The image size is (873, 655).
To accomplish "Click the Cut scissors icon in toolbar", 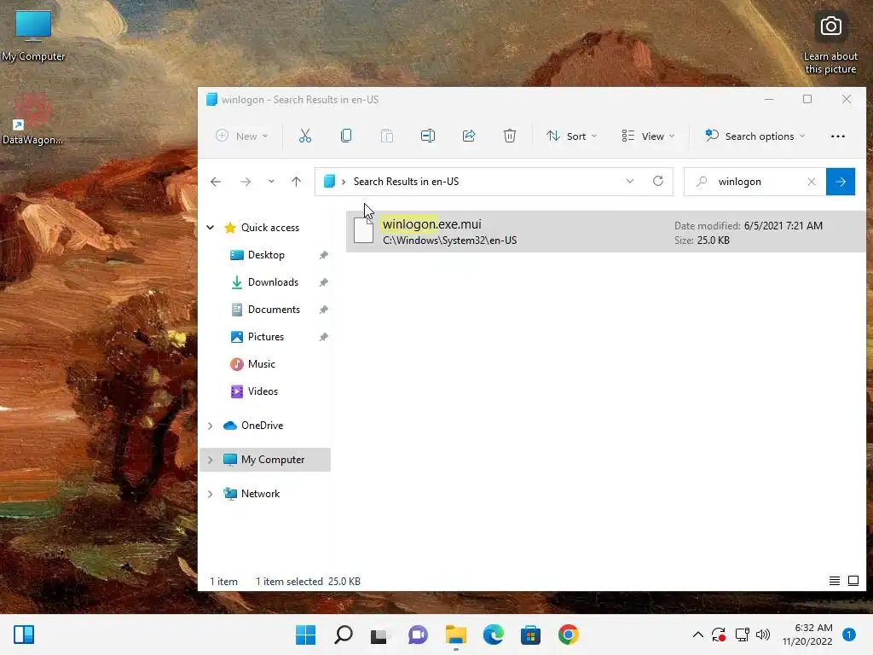I will (305, 136).
